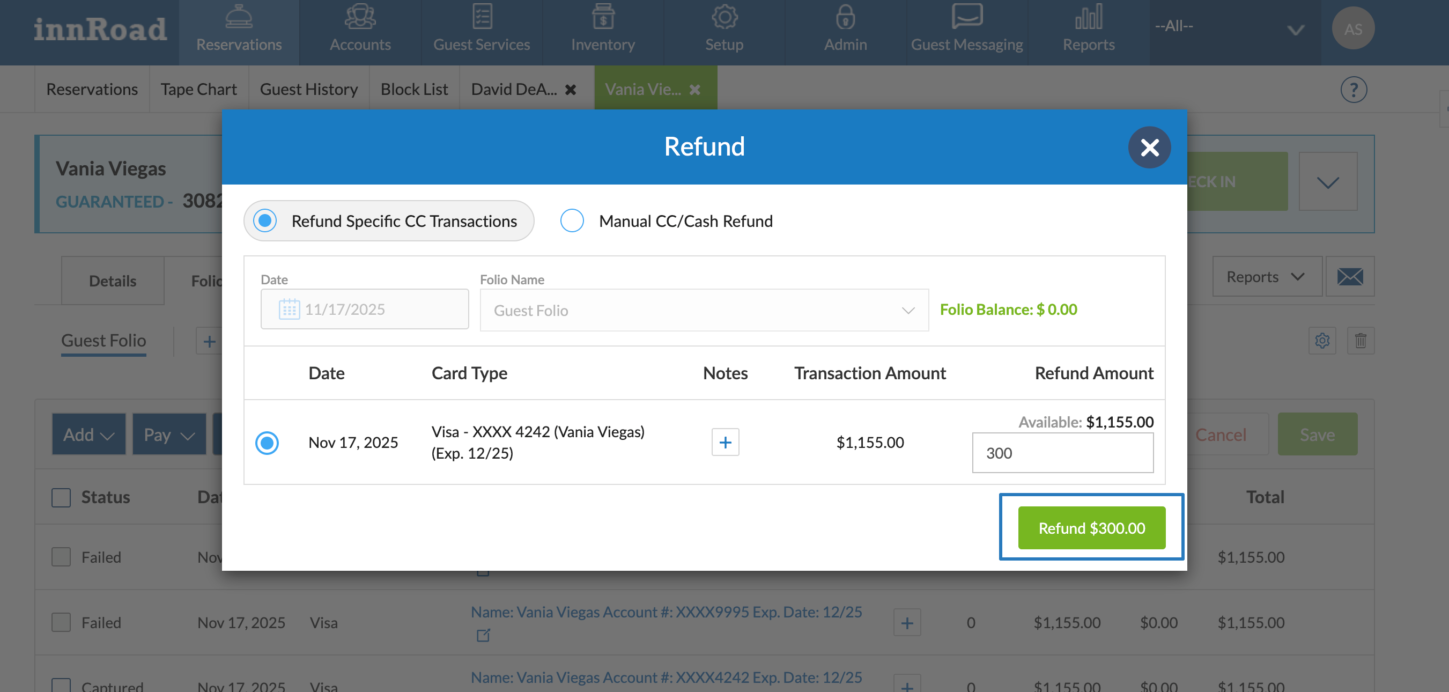1449x692 pixels.
Task: Close the Refund dialog with X icon
Action: [1149, 148]
